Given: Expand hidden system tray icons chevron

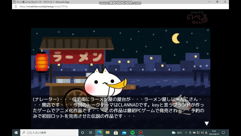Looking at the screenshot, I should [x=186, y=133].
